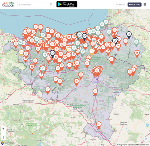150x146 pixels.
Task: Select the orange marker near Tafalla
Action: click(95, 92)
